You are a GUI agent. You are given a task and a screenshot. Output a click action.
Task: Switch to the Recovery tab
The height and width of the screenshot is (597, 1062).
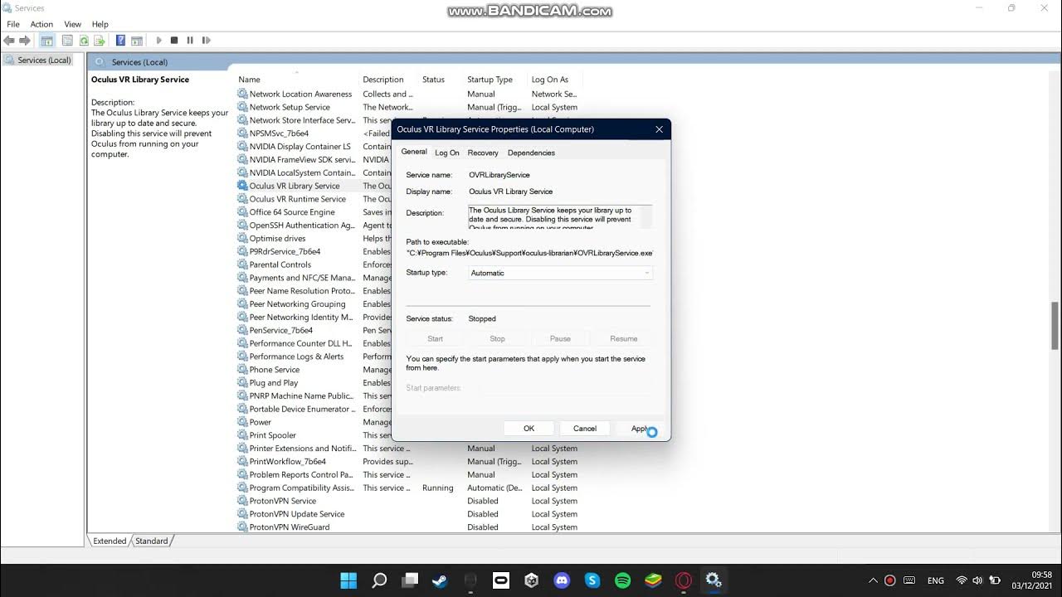click(483, 153)
